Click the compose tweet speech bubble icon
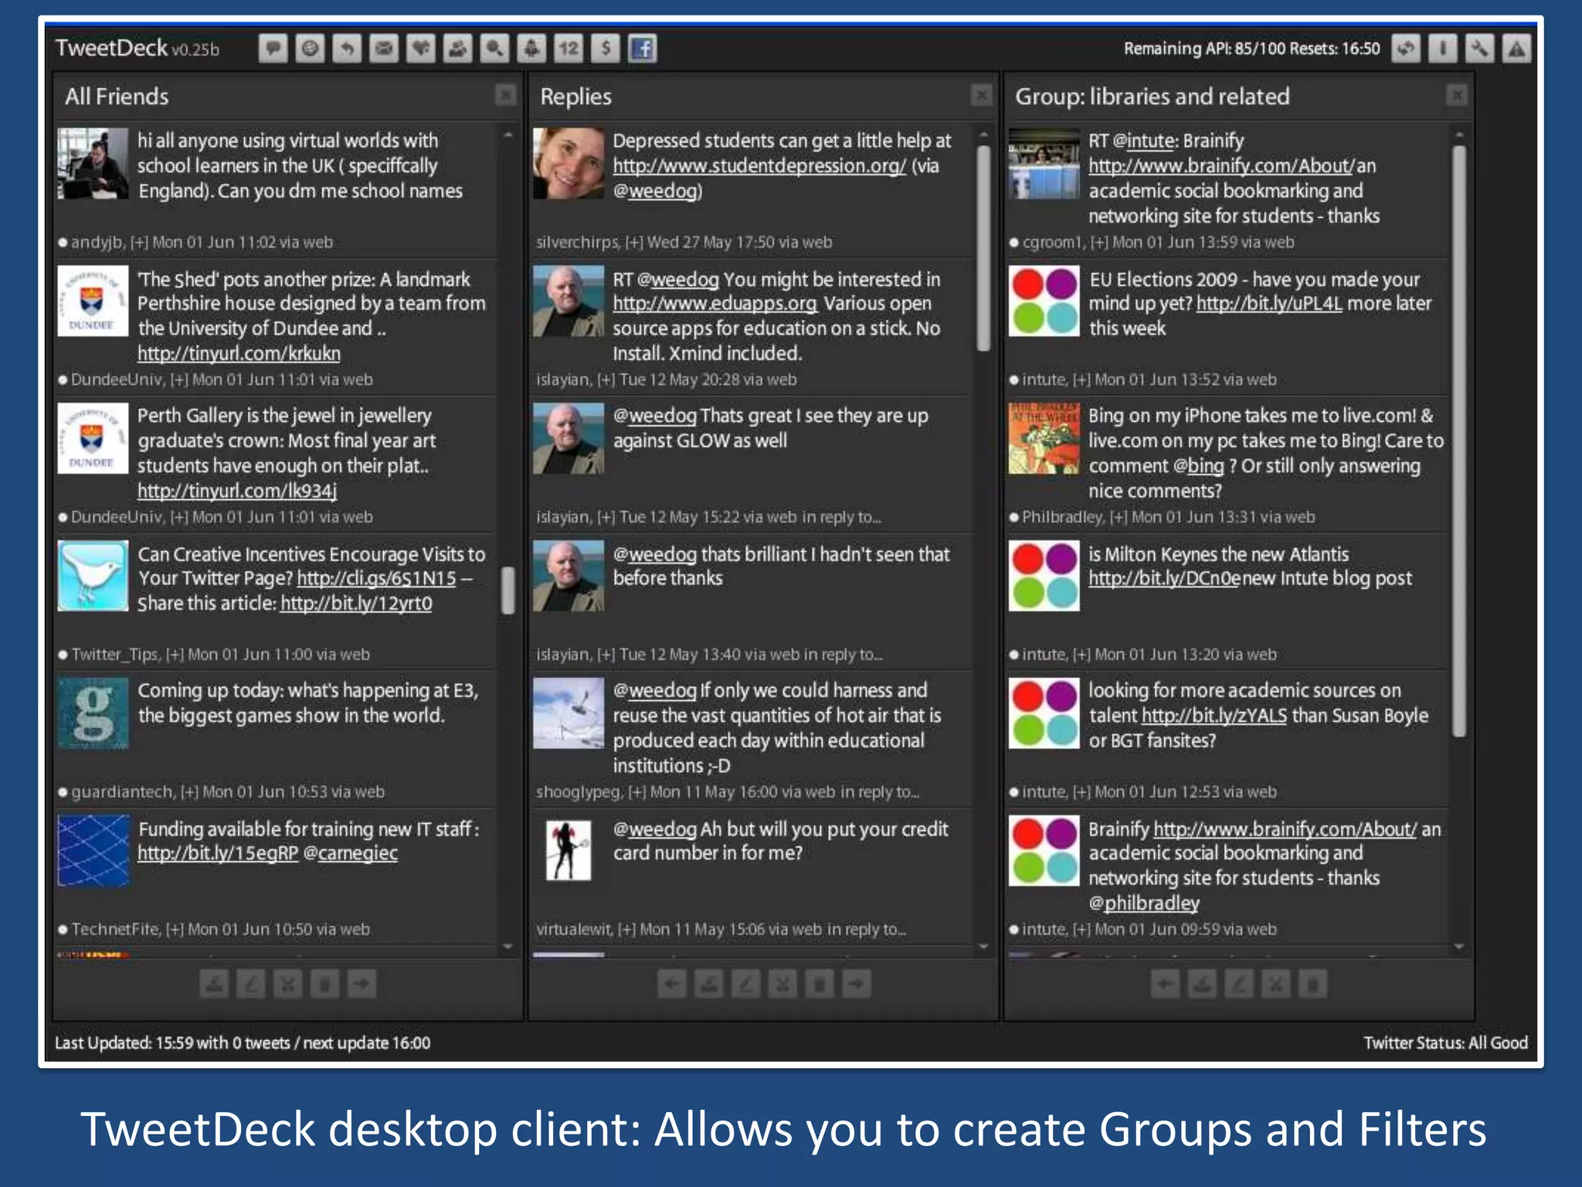The height and width of the screenshot is (1187, 1582). point(273,49)
